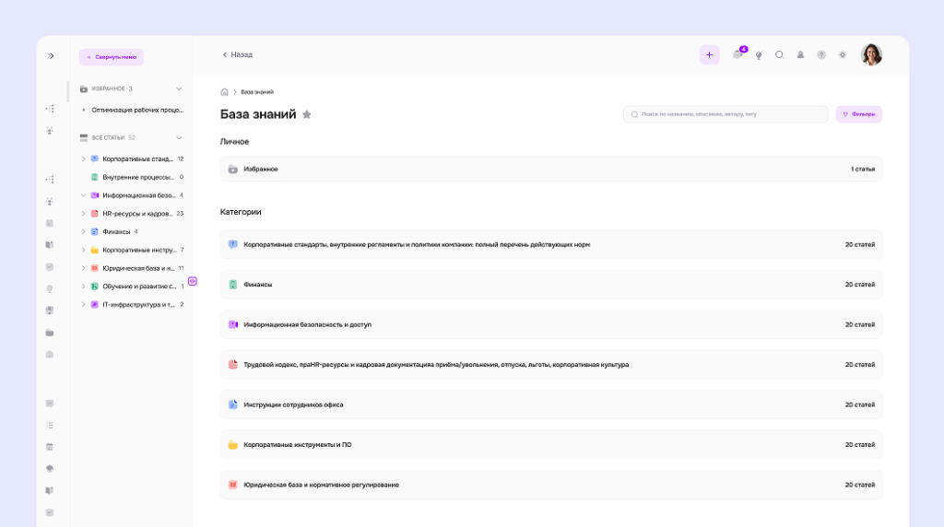The image size is (944, 527).
Task: Open chat messages with badge 4
Action: (737, 55)
